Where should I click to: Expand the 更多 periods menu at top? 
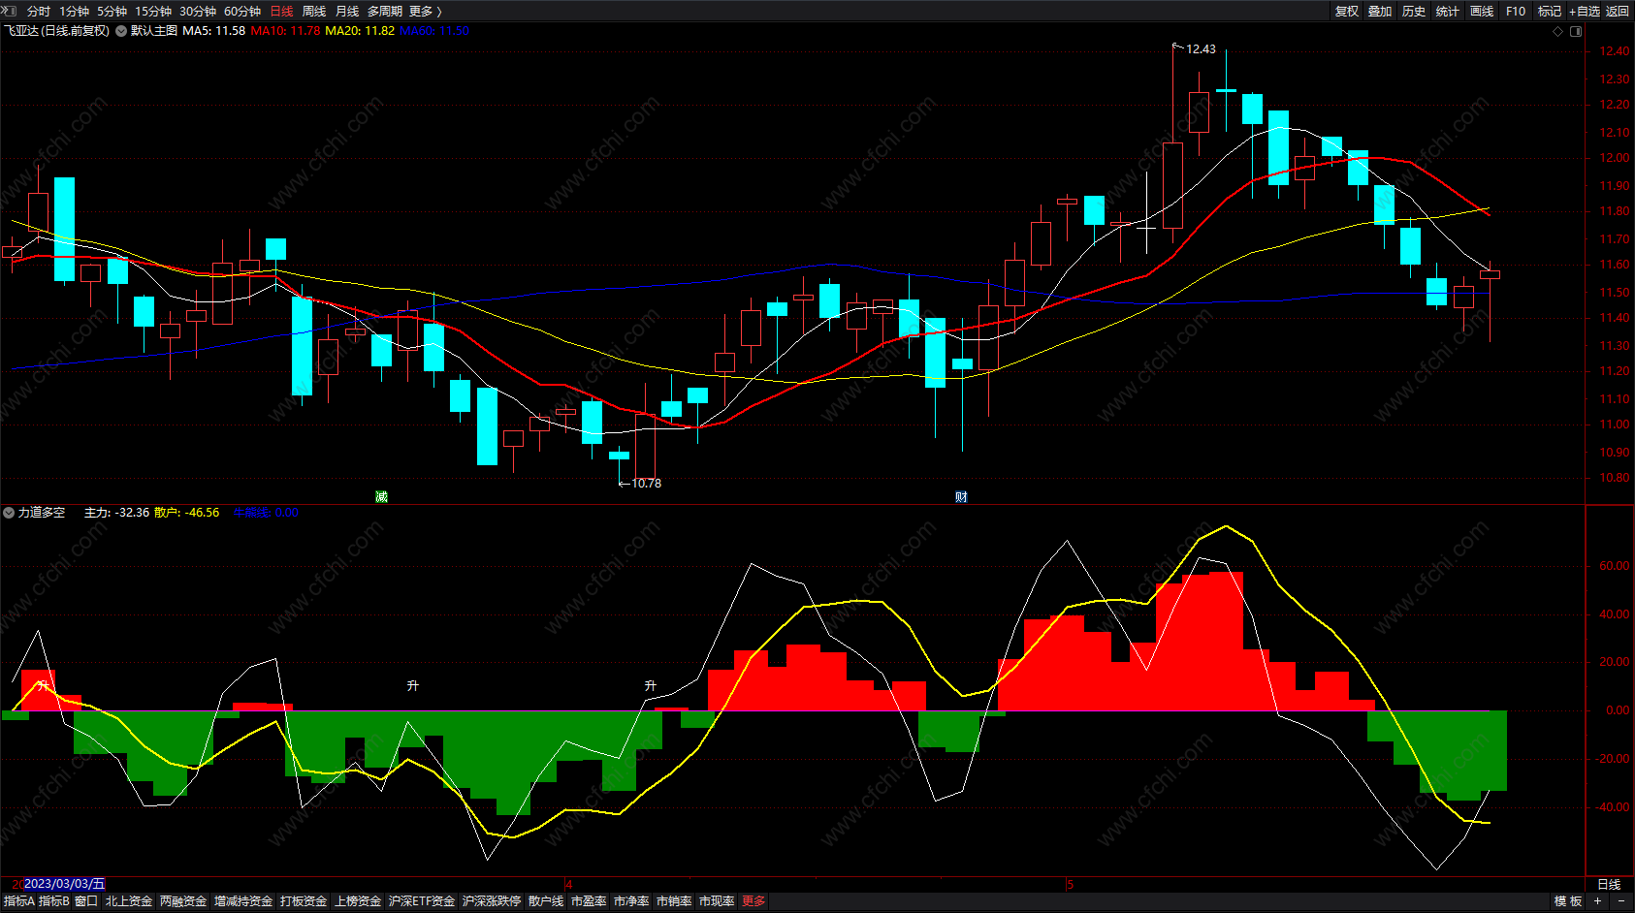click(x=426, y=12)
